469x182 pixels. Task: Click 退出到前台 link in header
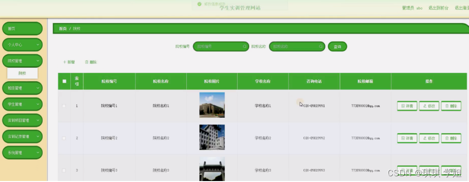[x=439, y=8]
